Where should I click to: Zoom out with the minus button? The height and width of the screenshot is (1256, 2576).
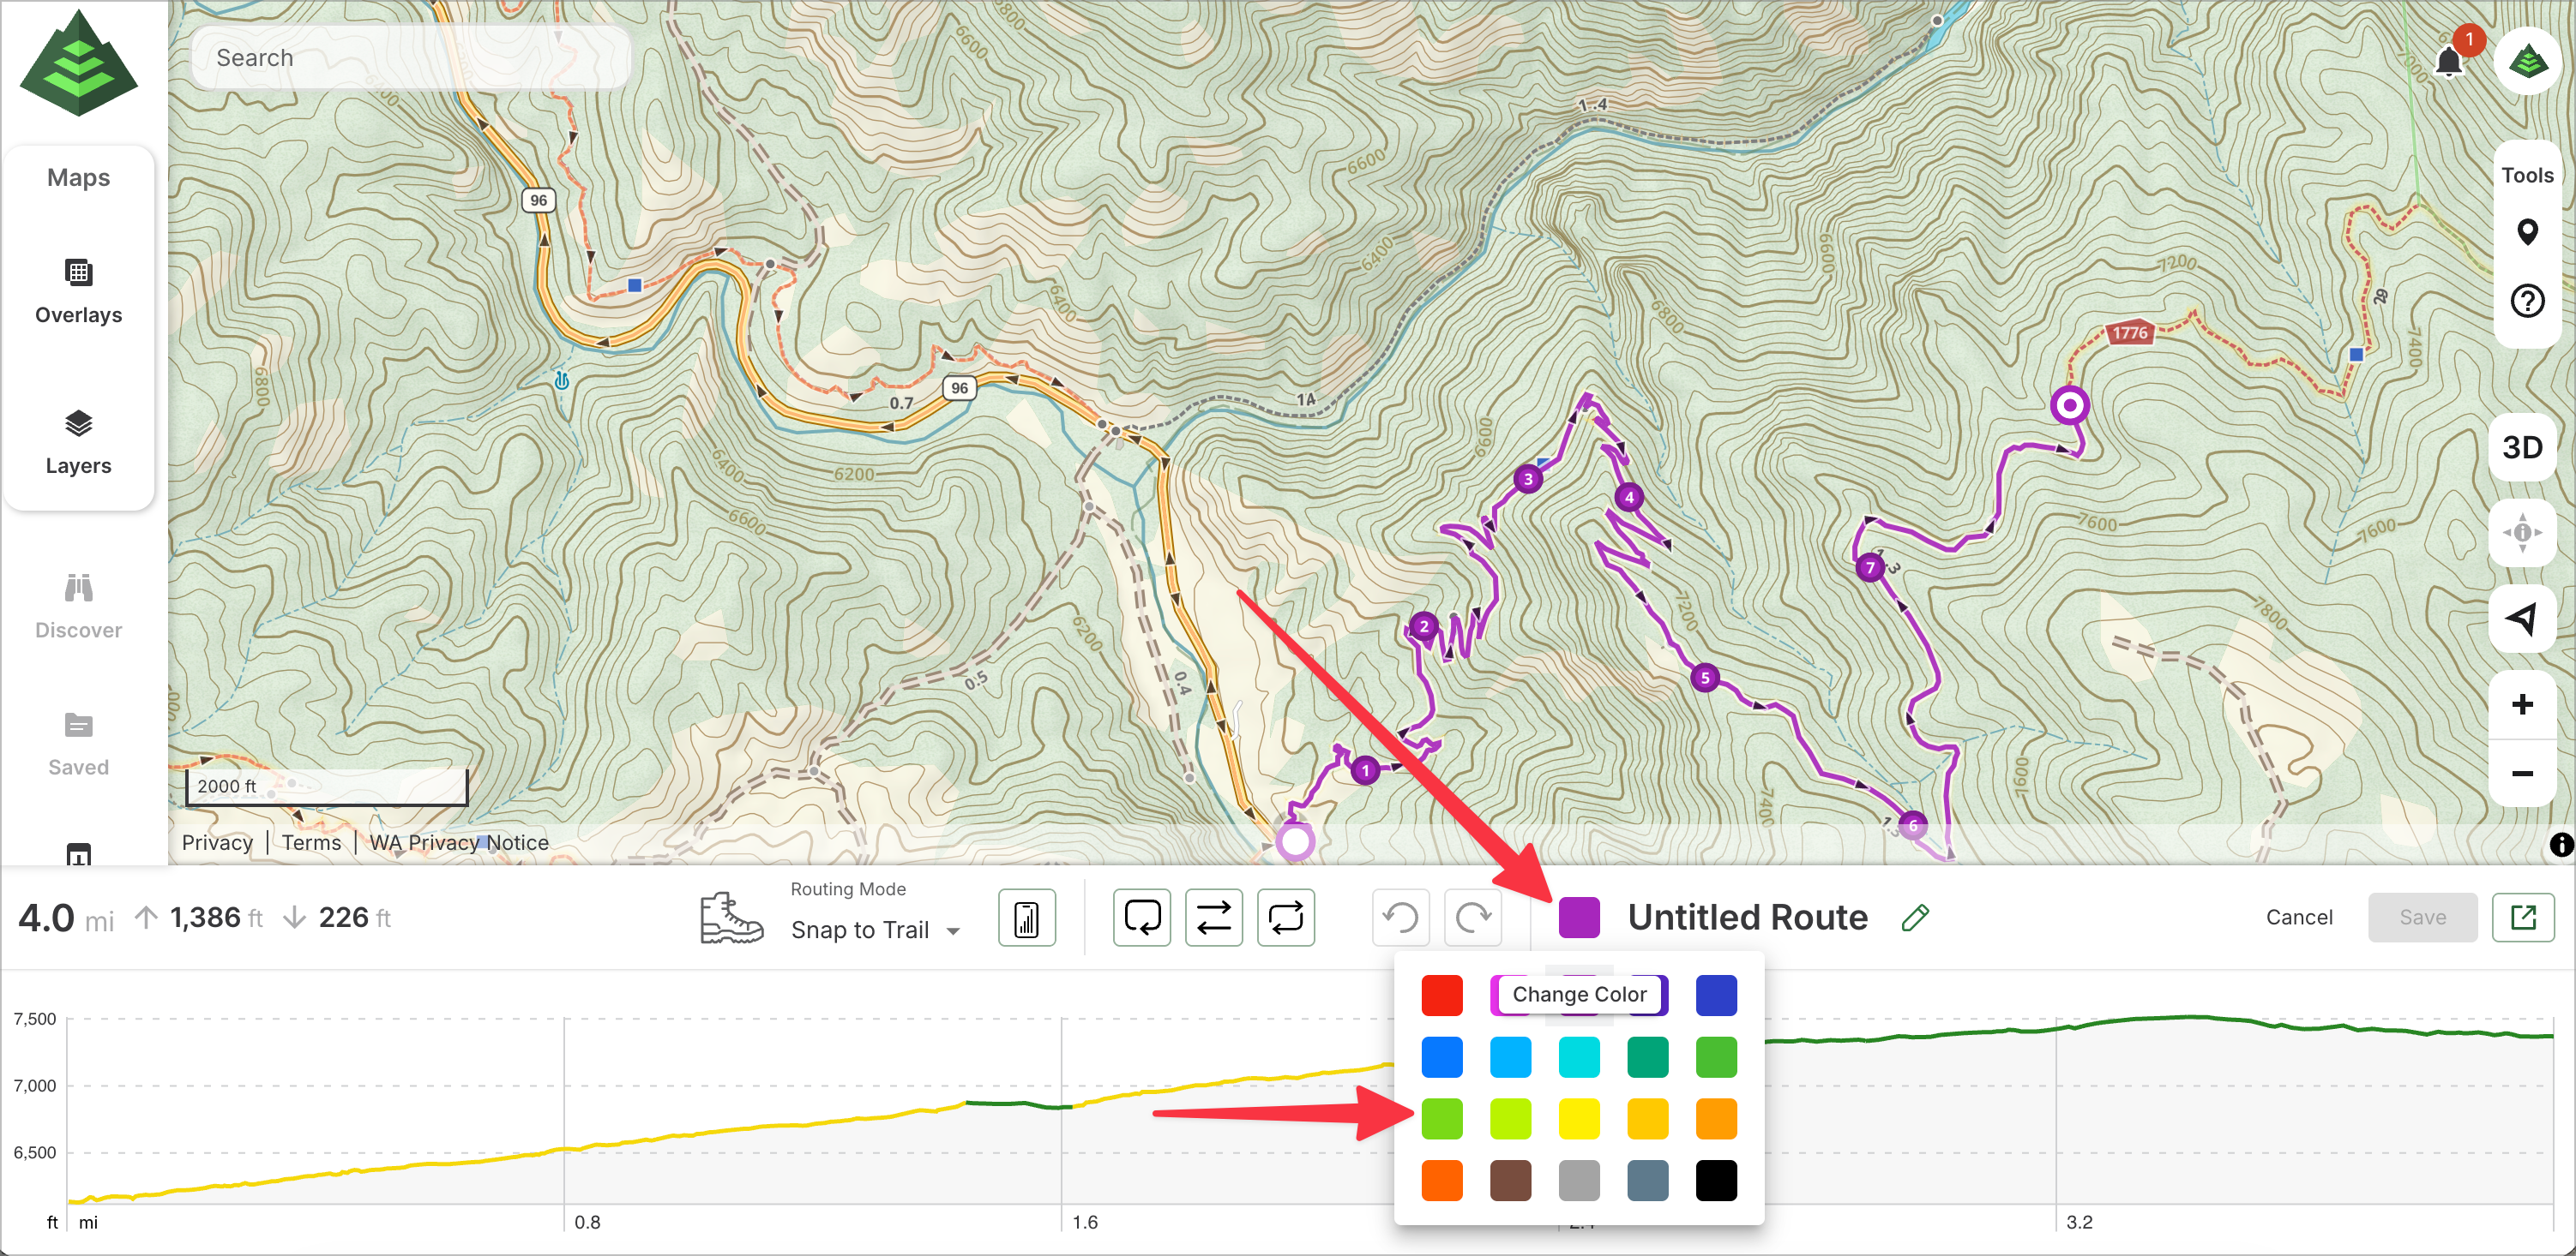(x=2522, y=774)
